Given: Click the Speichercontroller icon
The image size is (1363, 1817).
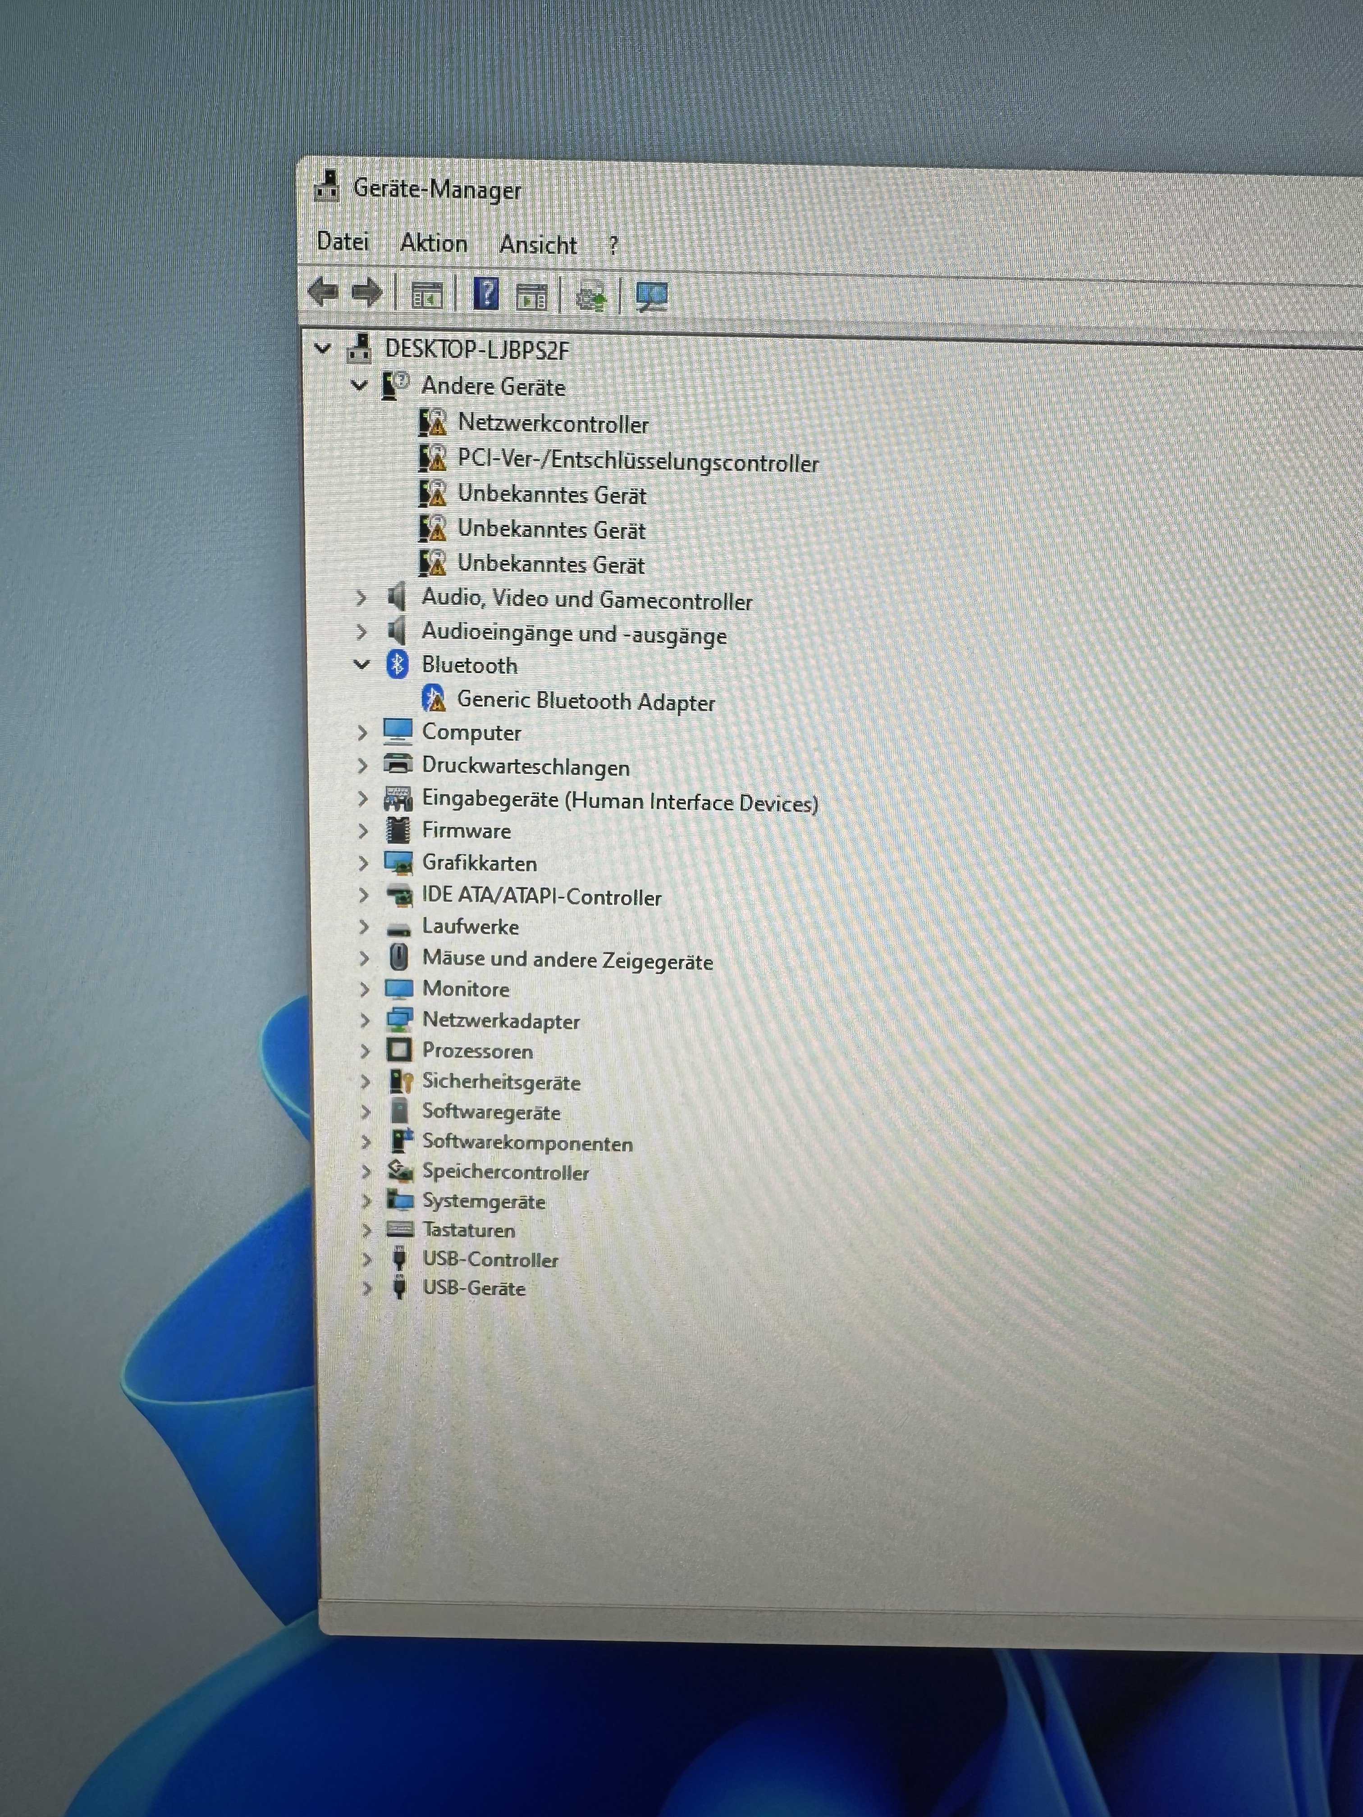Looking at the screenshot, I should (401, 1170).
